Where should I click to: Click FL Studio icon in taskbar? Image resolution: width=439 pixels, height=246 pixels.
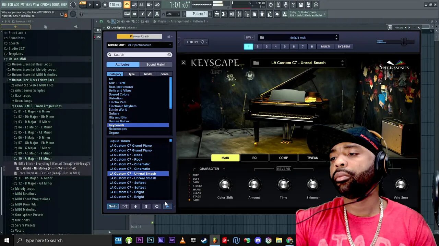[215, 240]
